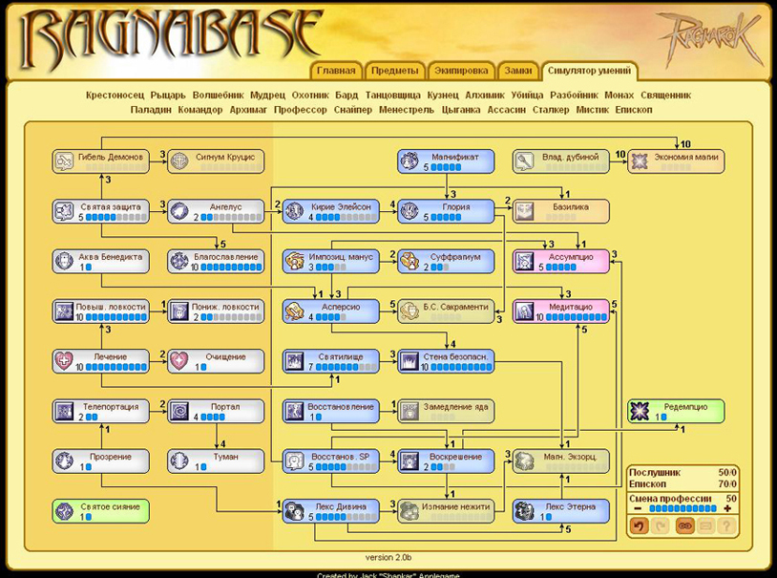
Task: Click the Ангелус skill icon
Action: click(x=179, y=212)
